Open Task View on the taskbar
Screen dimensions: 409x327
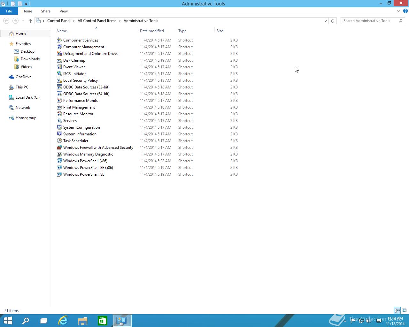(x=43, y=321)
